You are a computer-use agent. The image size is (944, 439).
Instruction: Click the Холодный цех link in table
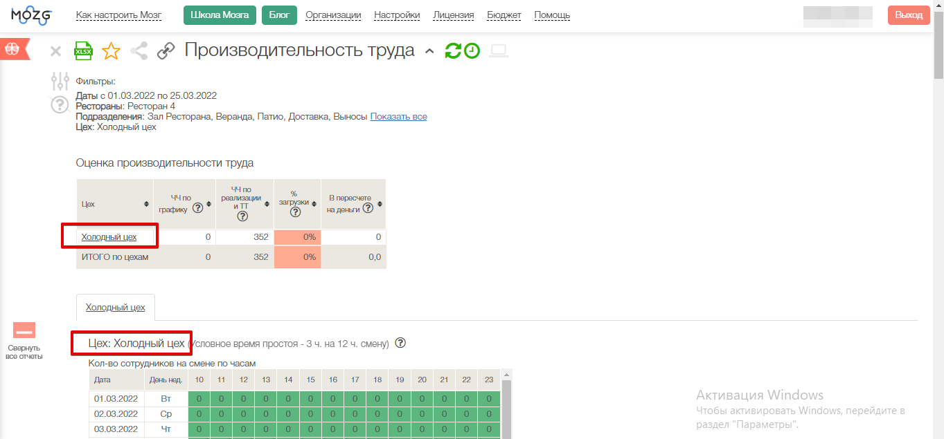(109, 237)
